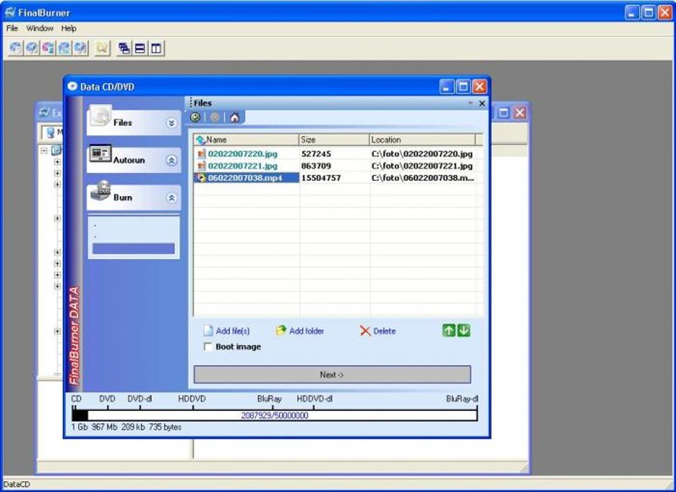676x492 pixels.
Task: Click size value 863709
Action: [316, 166]
